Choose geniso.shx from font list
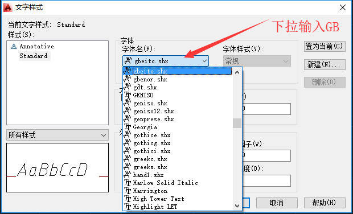This screenshot has height=214, width=353. pyautogui.click(x=178, y=103)
